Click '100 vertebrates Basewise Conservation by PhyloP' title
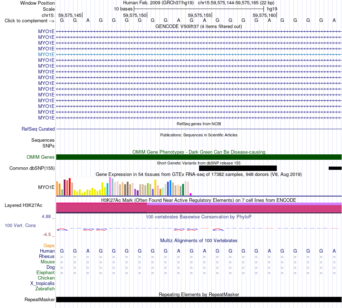 (199, 217)
